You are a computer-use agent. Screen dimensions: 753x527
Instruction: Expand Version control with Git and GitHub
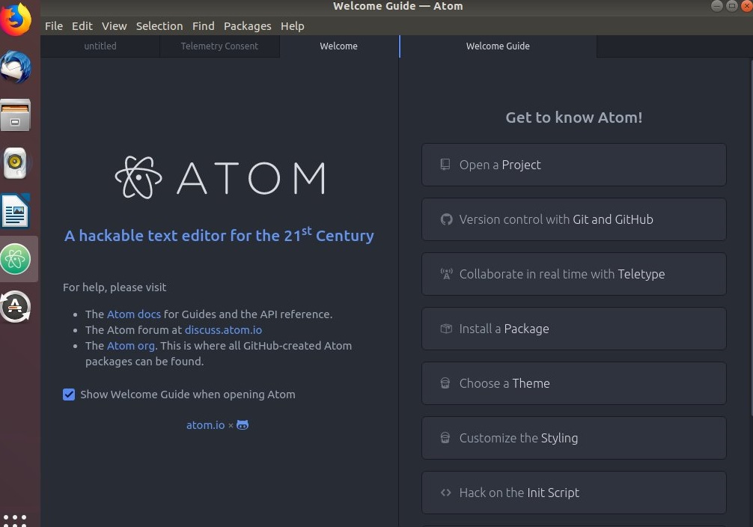[x=573, y=219]
